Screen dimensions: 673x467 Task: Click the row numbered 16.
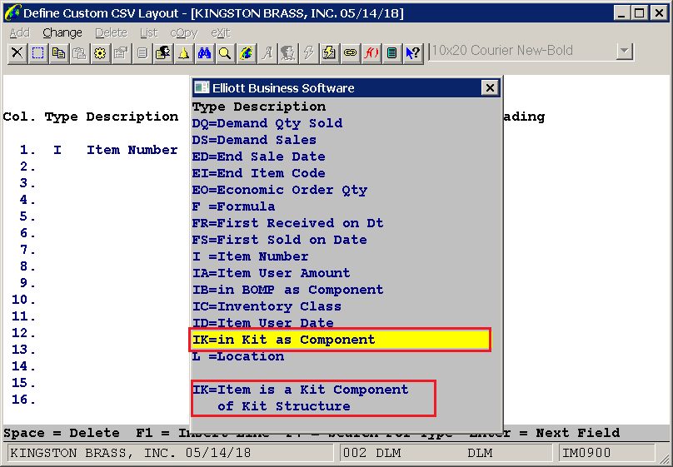click(x=23, y=400)
